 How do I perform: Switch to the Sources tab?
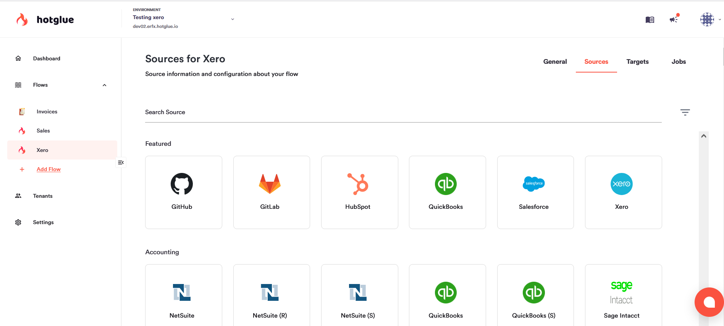[596, 61]
